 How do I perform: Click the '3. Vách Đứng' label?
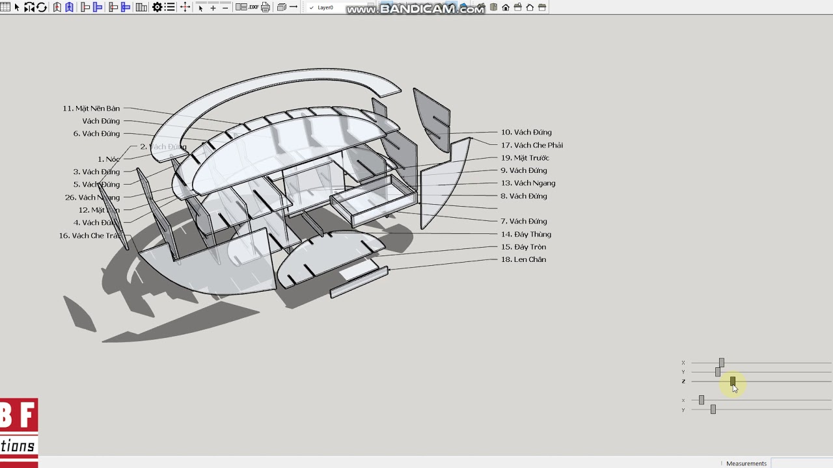(x=96, y=172)
